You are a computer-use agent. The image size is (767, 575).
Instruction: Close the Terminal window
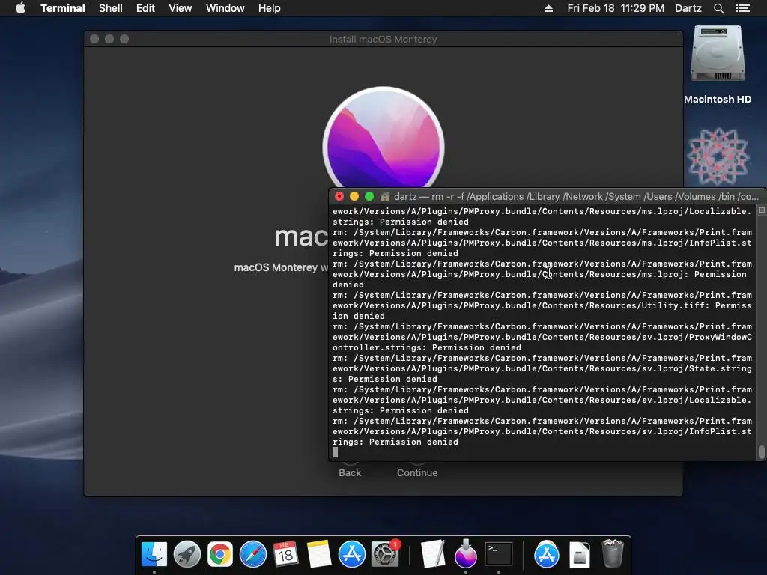339,197
